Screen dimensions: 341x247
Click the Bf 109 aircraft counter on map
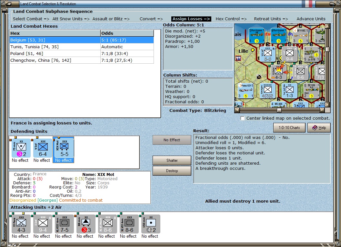pyautogui.click(x=311, y=91)
